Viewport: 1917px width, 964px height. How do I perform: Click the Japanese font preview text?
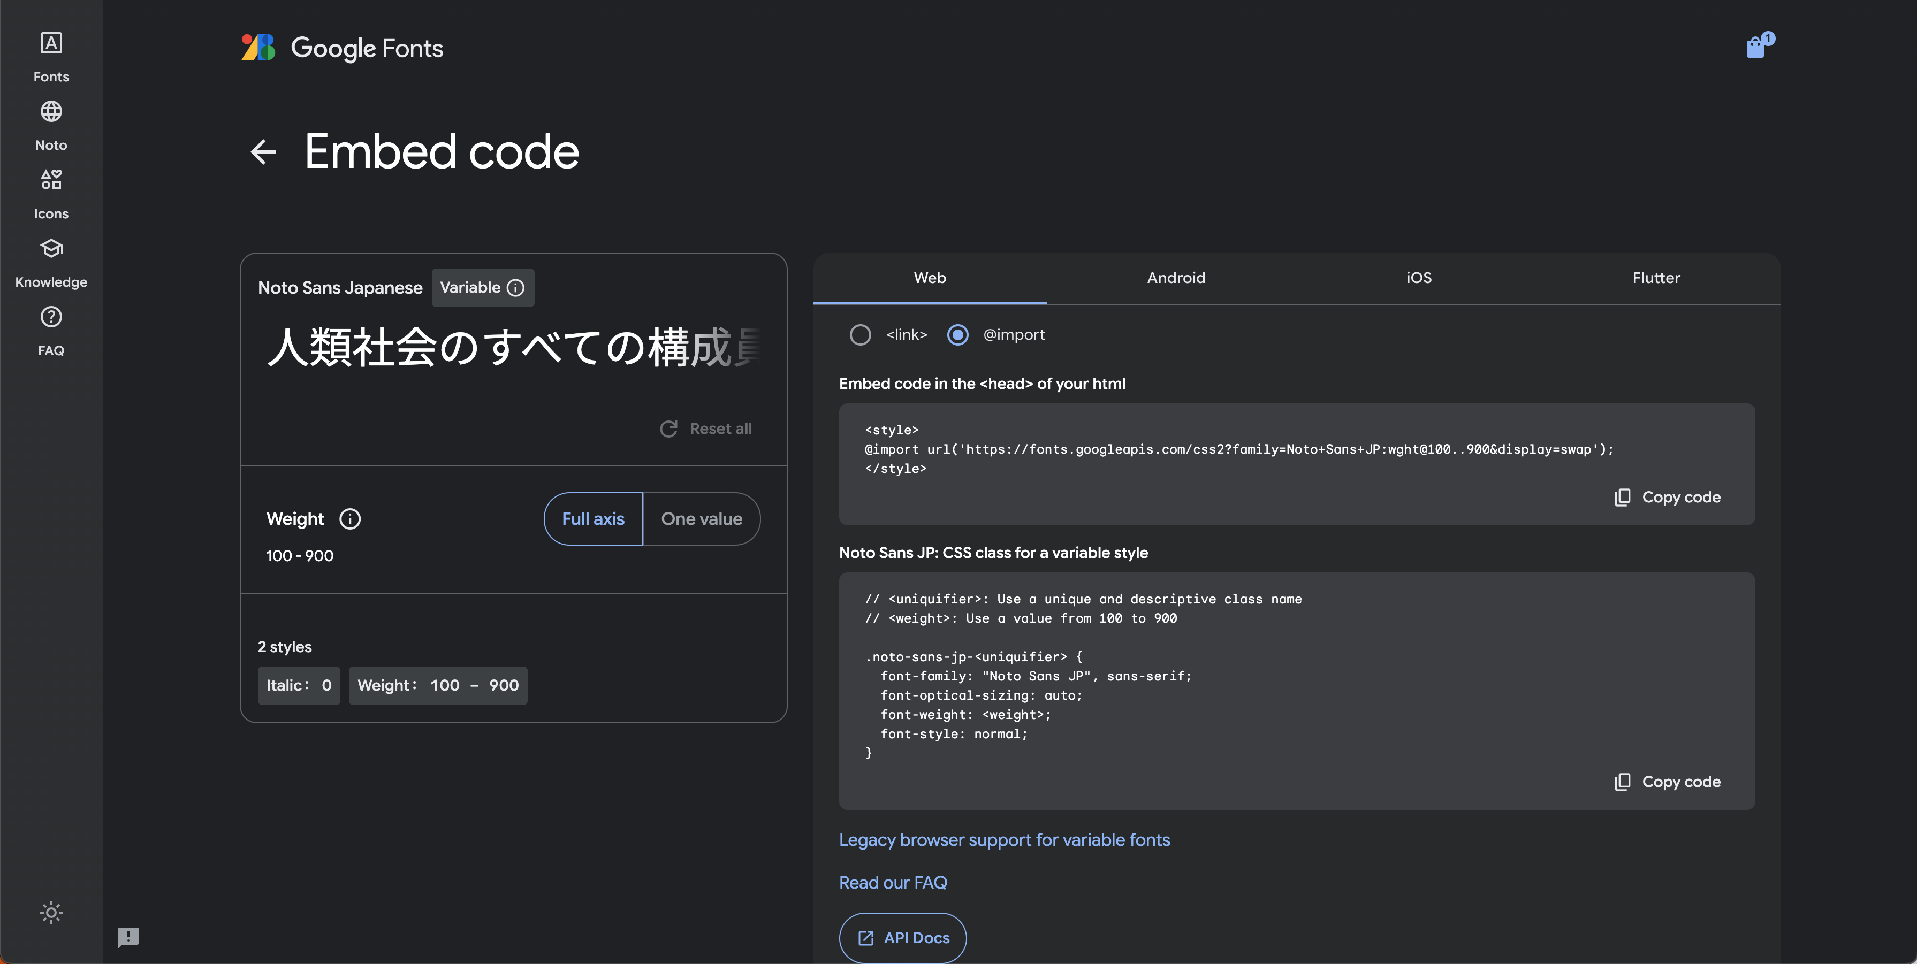point(513,347)
